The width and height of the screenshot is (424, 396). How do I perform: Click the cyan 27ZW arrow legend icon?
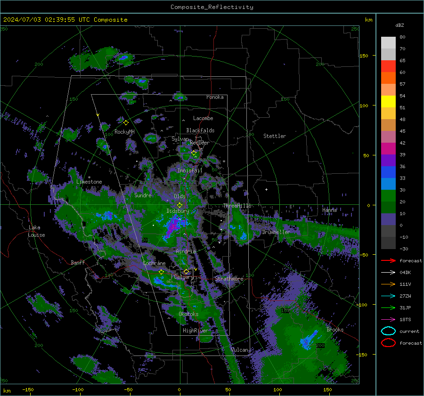pos(388,296)
